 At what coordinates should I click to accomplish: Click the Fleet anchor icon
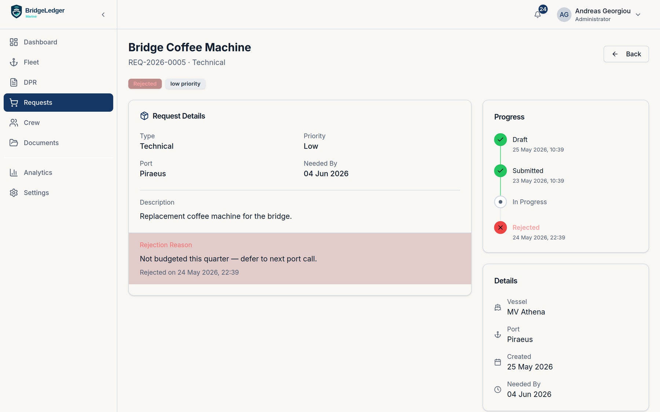(x=14, y=62)
